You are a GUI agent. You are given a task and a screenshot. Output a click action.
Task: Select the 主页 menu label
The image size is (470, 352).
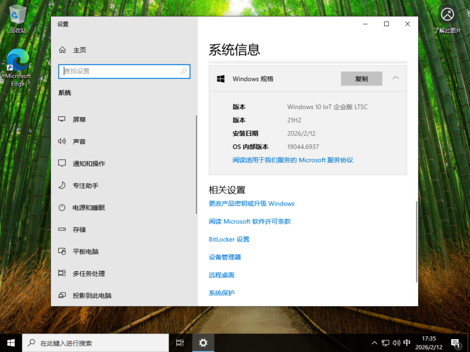point(80,50)
